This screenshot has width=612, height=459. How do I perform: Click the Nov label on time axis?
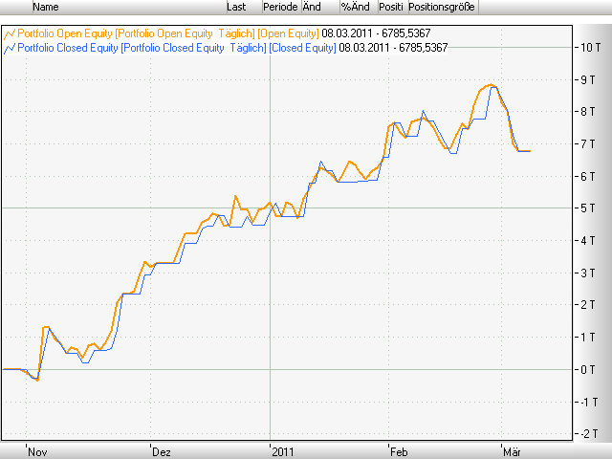click(x=38, y=452)
